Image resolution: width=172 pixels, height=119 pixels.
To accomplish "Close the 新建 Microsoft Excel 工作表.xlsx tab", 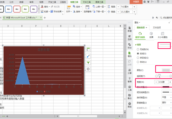I will point(41,17).
